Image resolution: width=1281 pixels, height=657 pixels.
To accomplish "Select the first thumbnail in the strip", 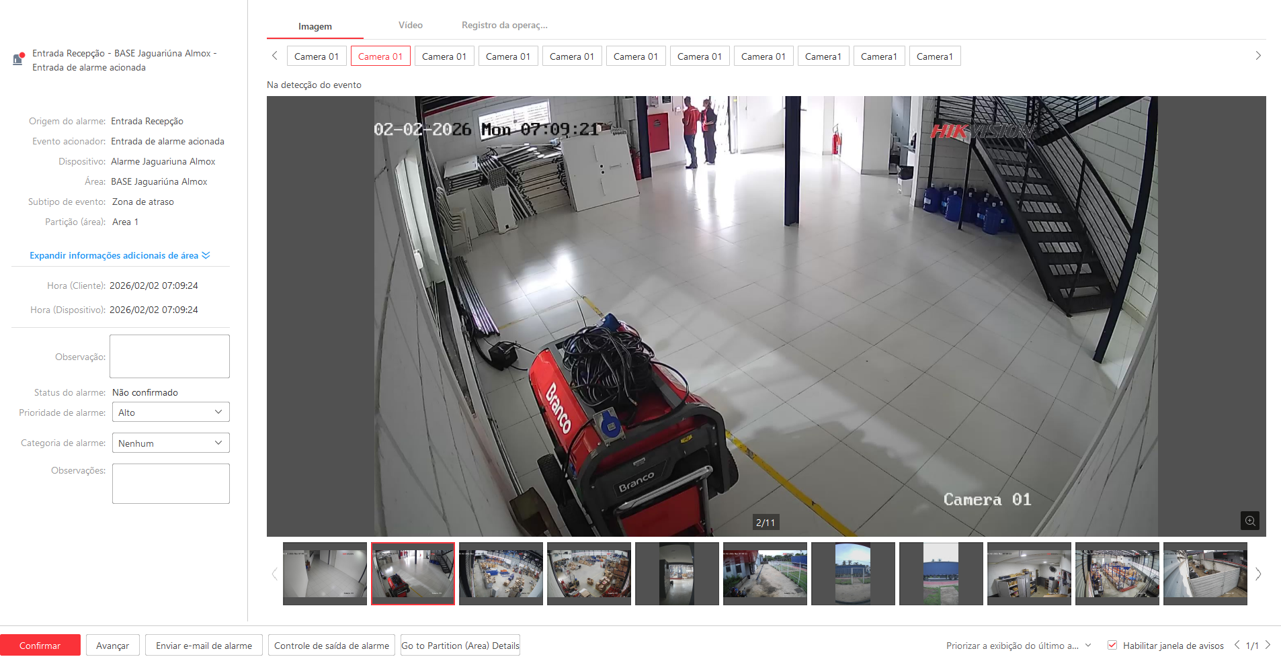I will point(325,574).
